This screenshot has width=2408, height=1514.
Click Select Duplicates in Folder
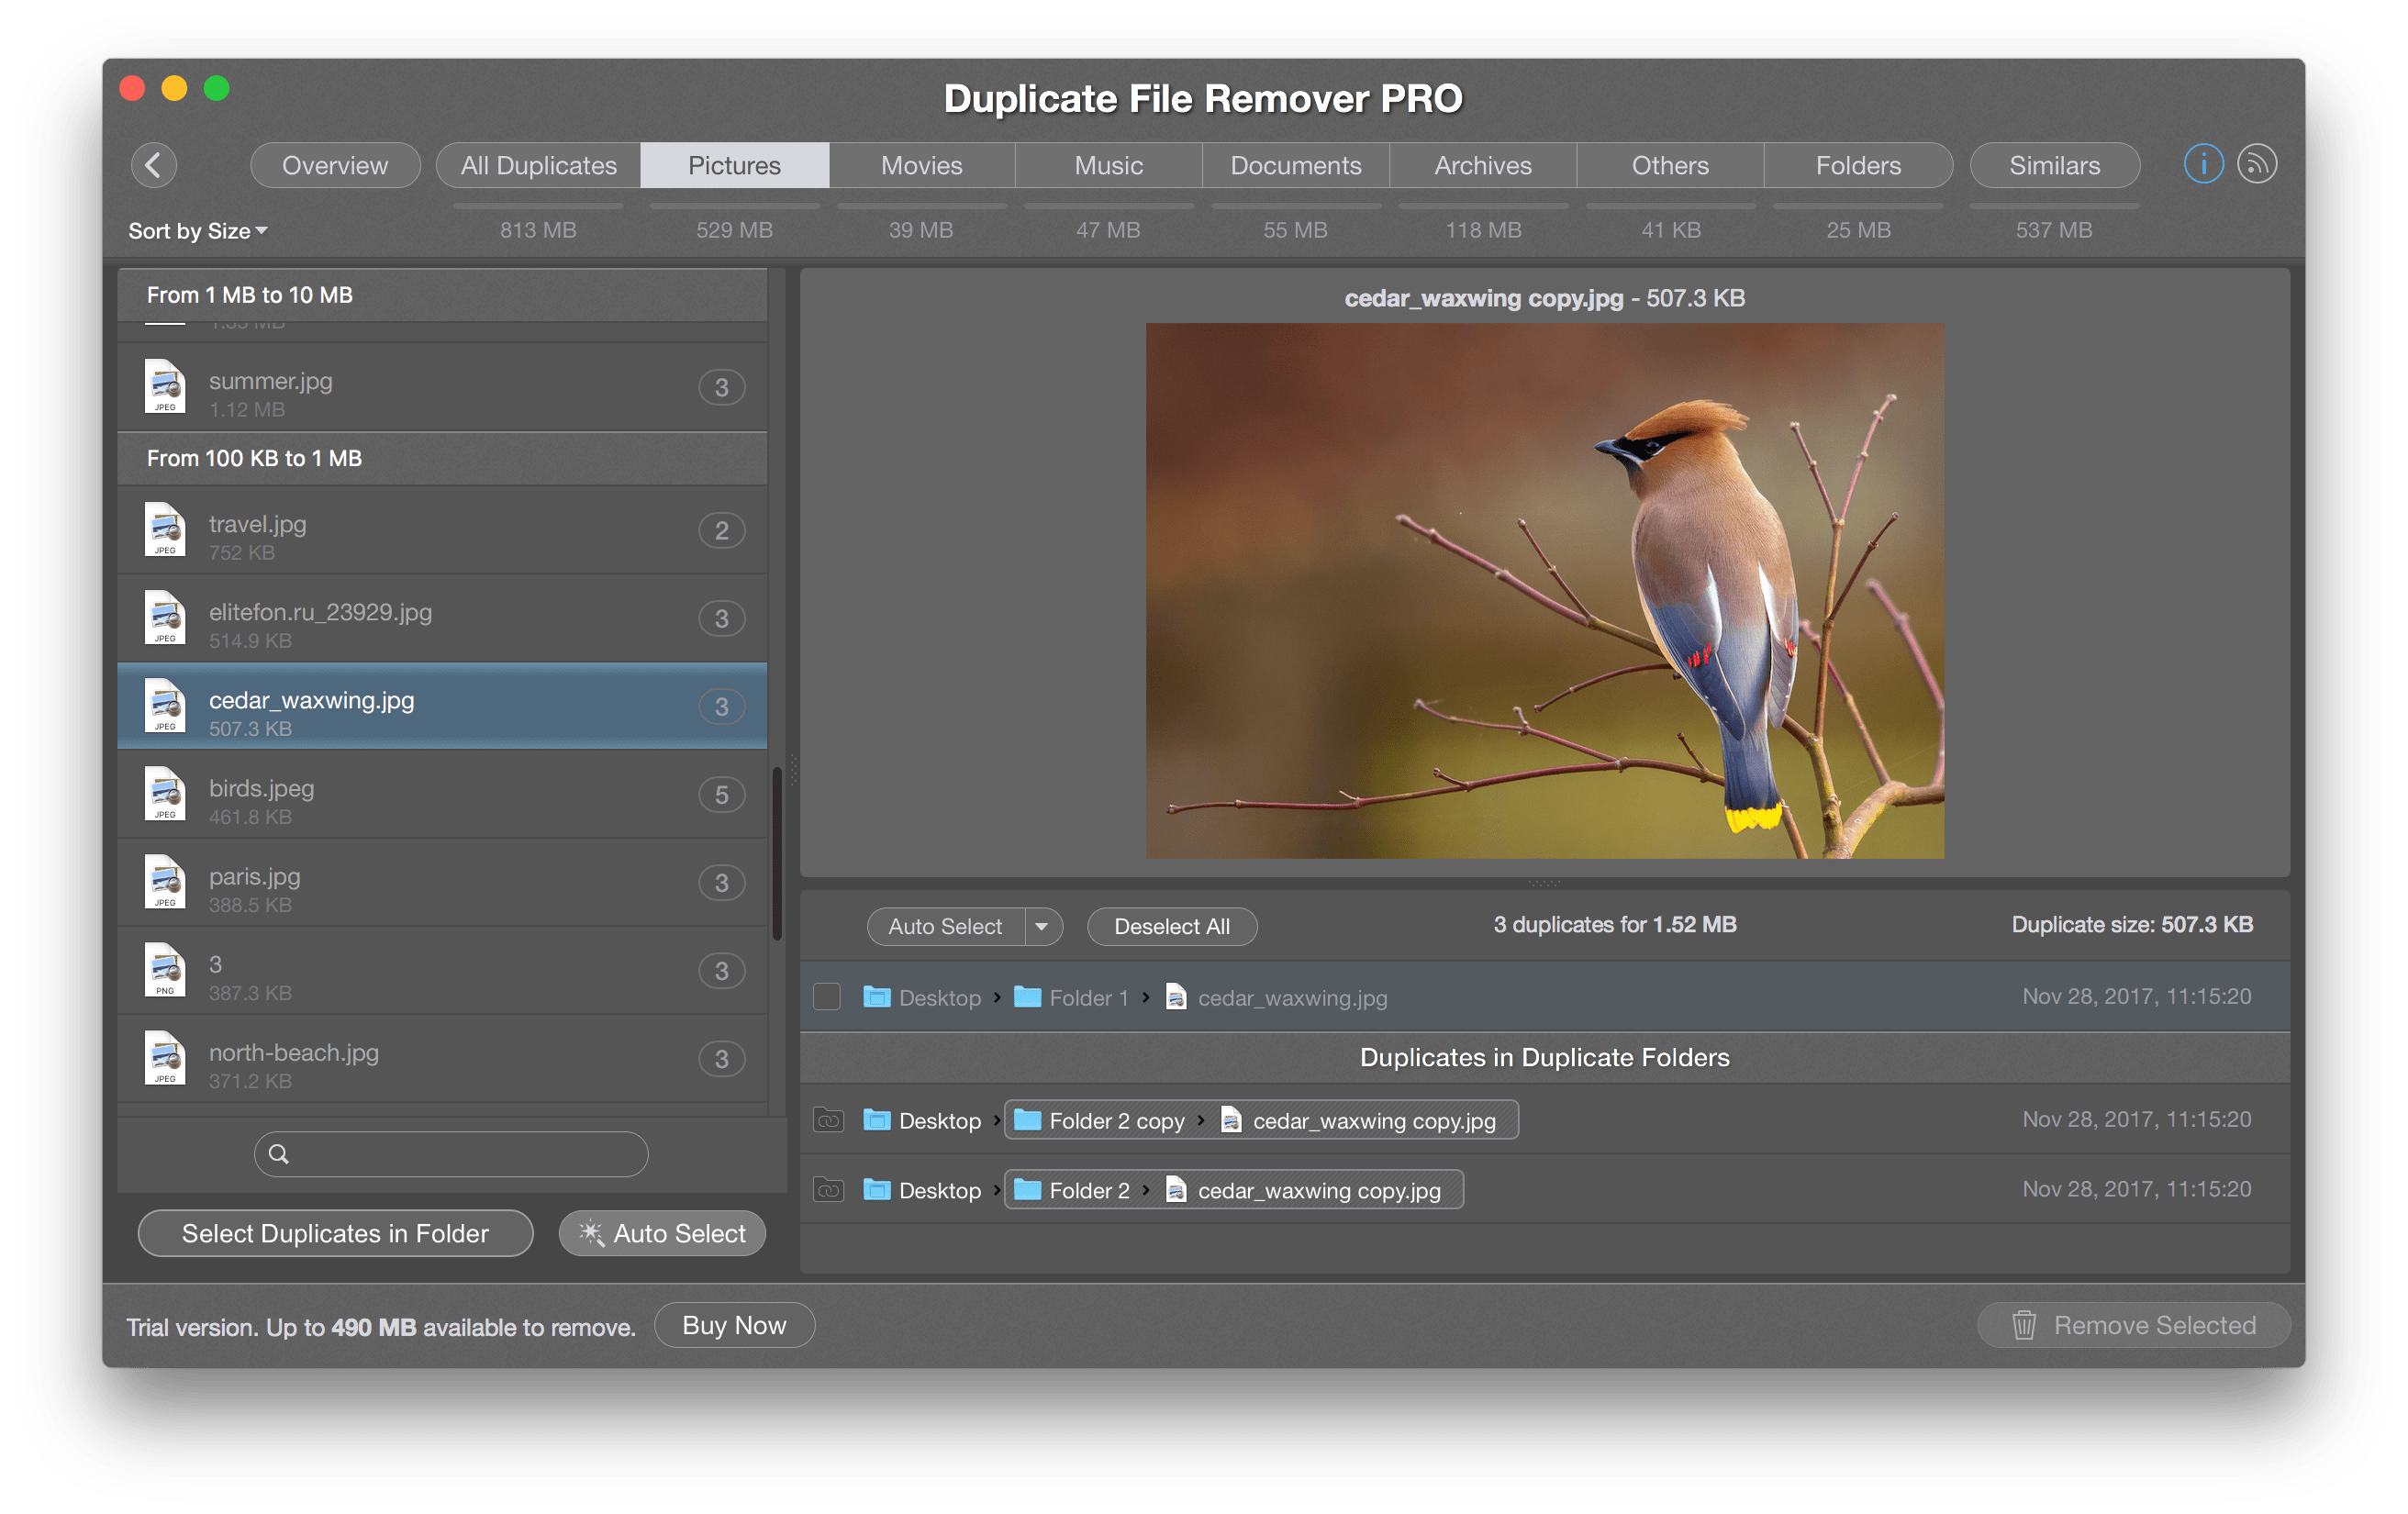coord(335,1233)
